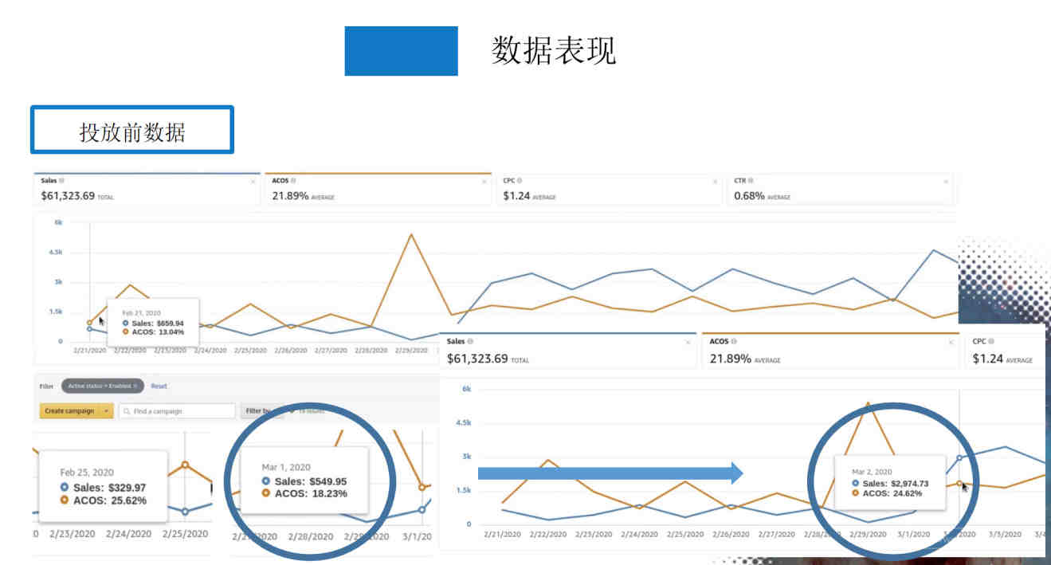Click the 3/1/2020 Sales point in zoomed crop
Viewport: 1051px width, 565px height.
click(422, 510)
